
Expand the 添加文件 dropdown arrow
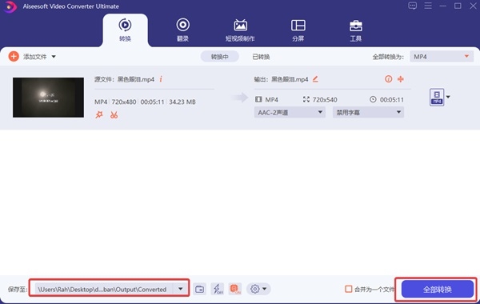pos(54,57)
